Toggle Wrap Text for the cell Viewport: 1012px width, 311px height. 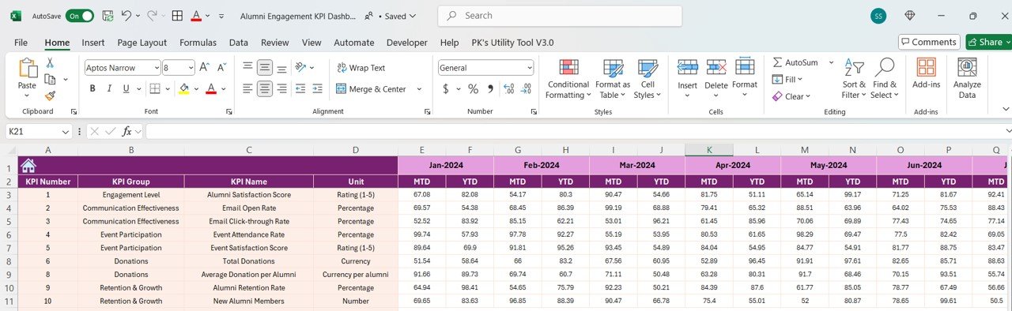(361, 68)
